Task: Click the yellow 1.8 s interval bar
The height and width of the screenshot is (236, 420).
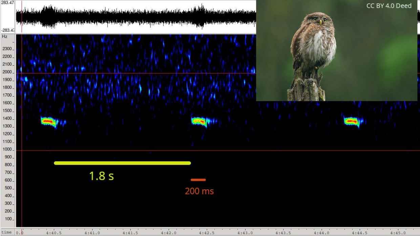Action: [122, 163]
